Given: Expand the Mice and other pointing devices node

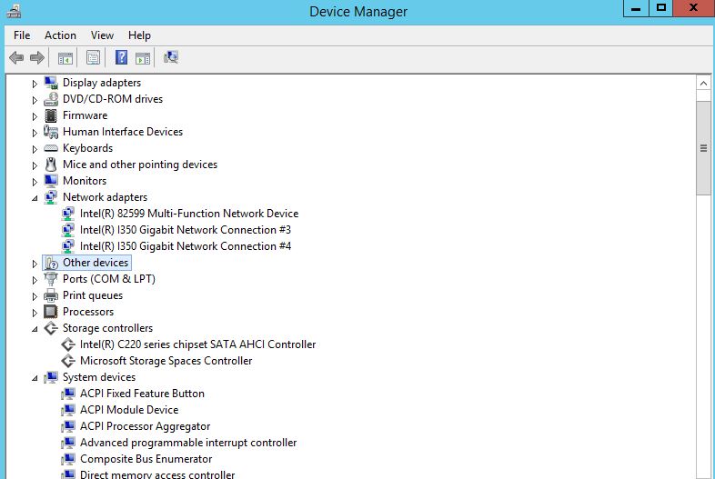Looking at the screenshot, I should coord(35,165).
